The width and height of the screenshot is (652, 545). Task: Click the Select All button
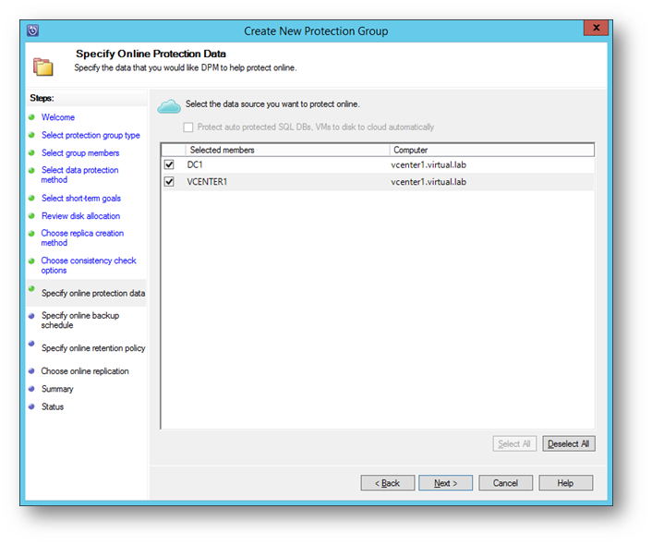pos(514,444)
